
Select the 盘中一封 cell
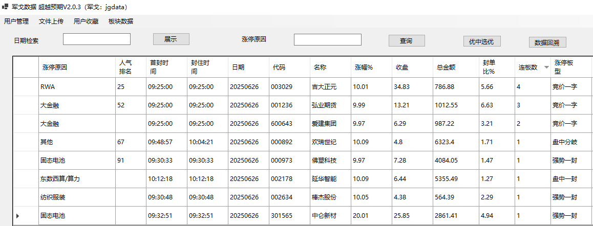pyautogui.click(x=571, y=179)
